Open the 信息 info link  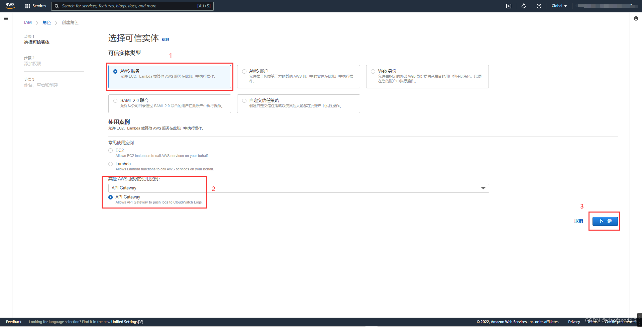[166, 39]
